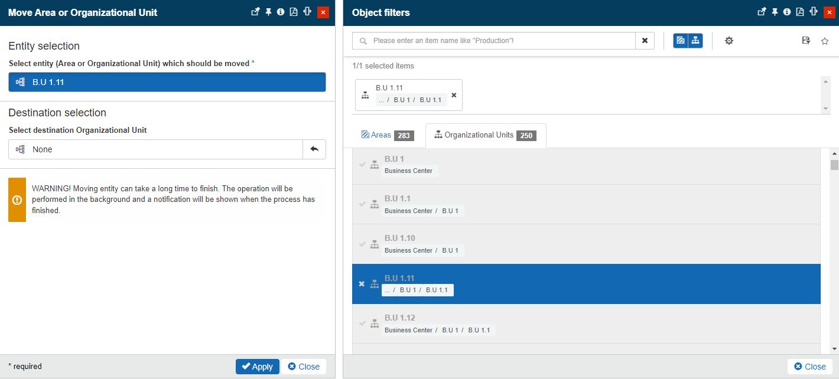Switch to the Areas tab
The width and height of the screenshot is (839, 379).
pos(387,135)
